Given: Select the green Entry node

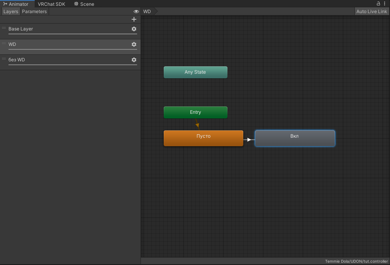Looking at the screenshot, I should point(195,112).
